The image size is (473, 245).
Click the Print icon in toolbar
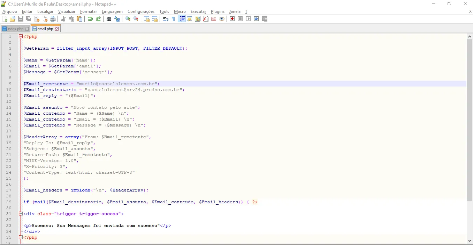click(x=53, y=19)
